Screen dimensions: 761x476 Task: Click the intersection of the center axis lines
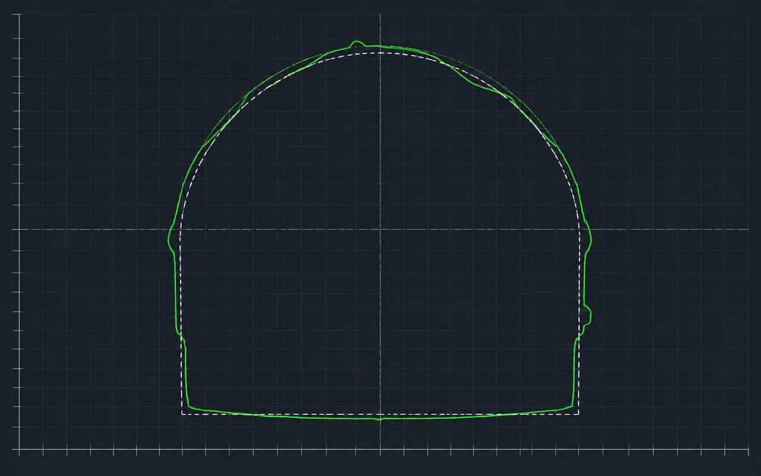pyautogui.click(x=380, y=229)
